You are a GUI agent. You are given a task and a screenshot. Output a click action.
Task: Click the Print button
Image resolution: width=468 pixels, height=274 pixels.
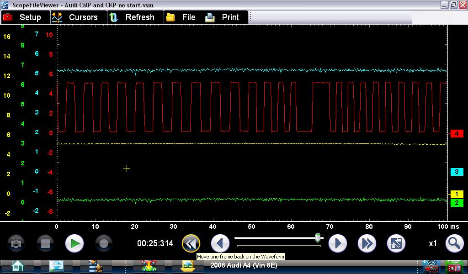[x=223, y=17]
